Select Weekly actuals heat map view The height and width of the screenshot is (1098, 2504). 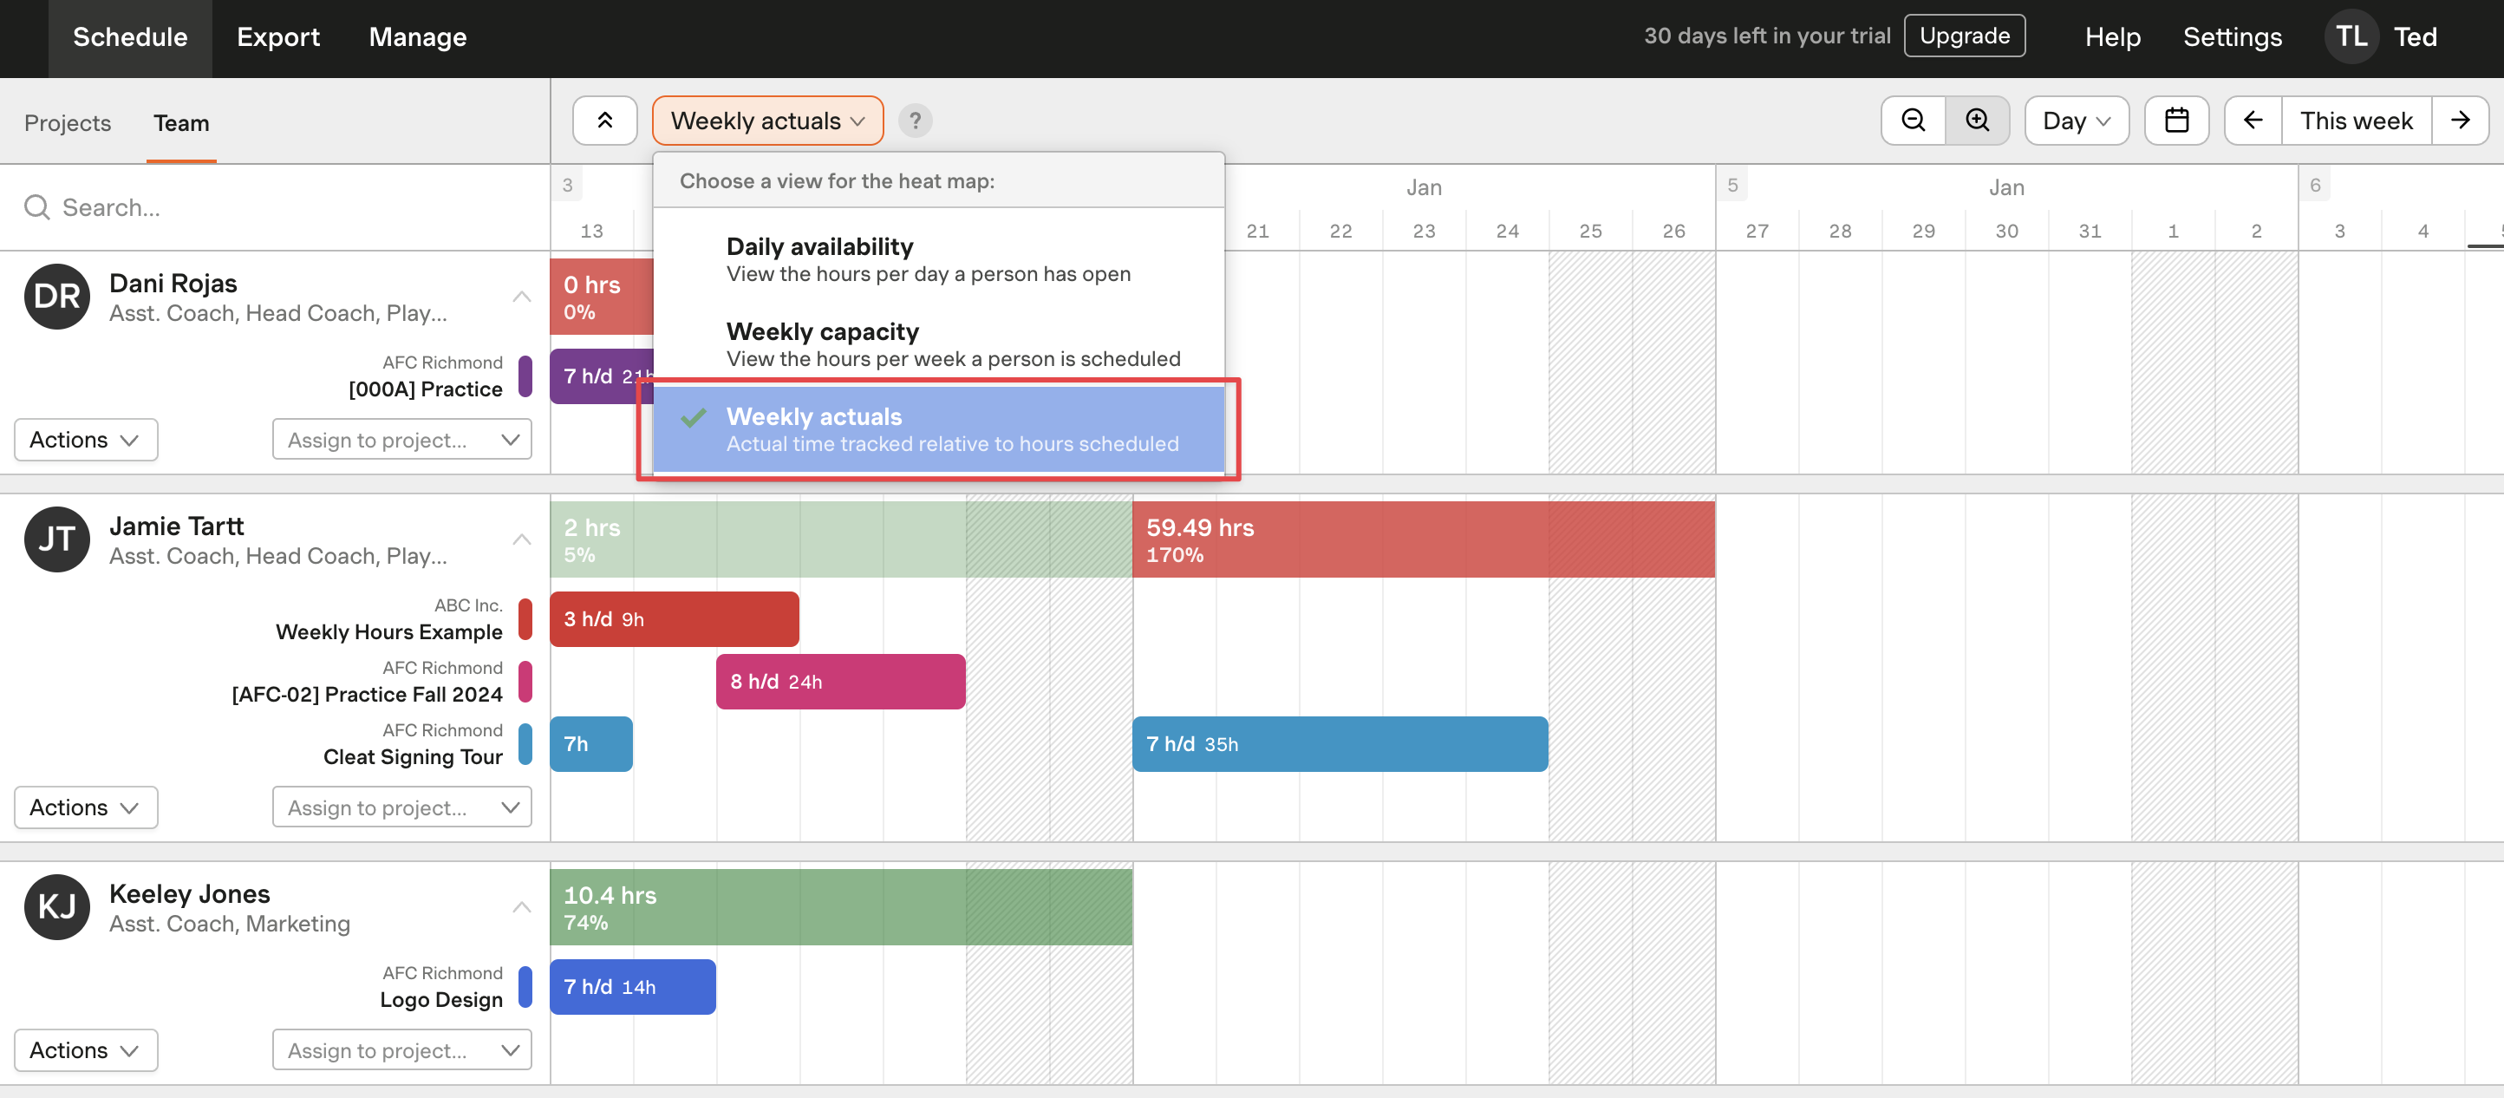click(x=938, y=429)
